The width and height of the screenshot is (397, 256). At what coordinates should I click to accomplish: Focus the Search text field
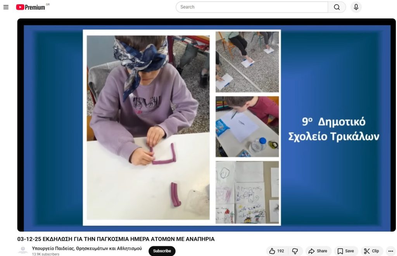[x=252, y=7]
